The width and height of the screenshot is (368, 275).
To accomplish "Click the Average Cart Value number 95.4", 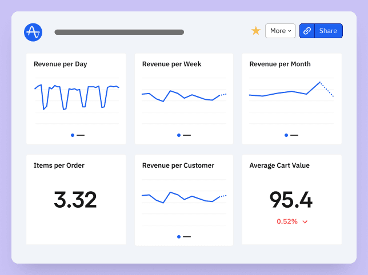I will pyautogui.click(x=291, y=200).
